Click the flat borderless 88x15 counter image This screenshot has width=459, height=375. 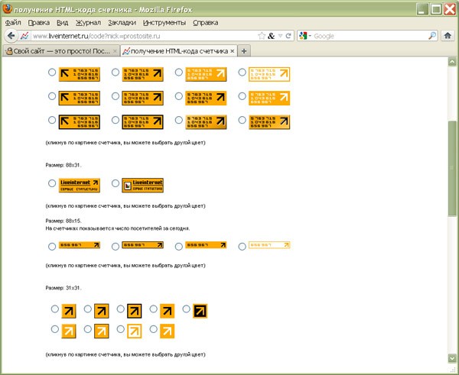(x=206, y=245)
